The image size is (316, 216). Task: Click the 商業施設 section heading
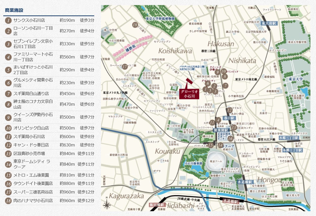[x=14, y=10]
